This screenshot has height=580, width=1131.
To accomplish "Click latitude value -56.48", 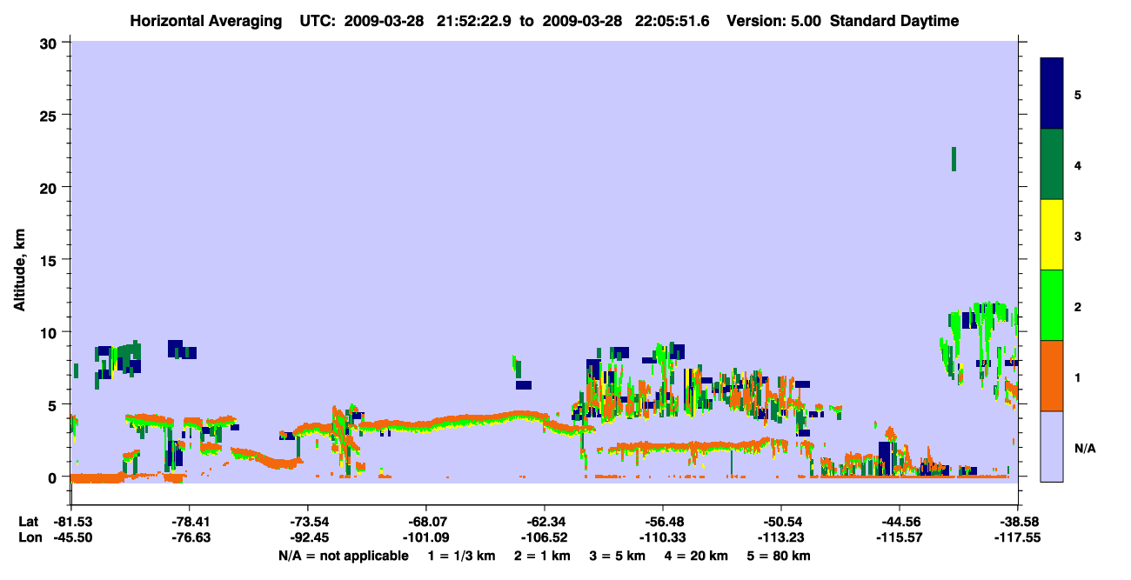I will [663, 522].
